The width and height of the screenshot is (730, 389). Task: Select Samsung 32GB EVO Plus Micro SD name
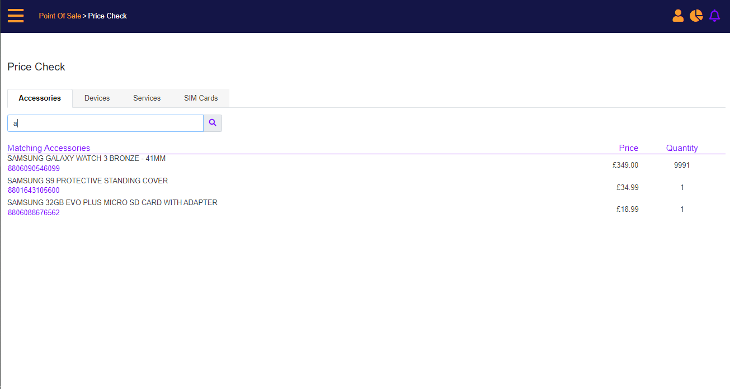tap(112, 202)
